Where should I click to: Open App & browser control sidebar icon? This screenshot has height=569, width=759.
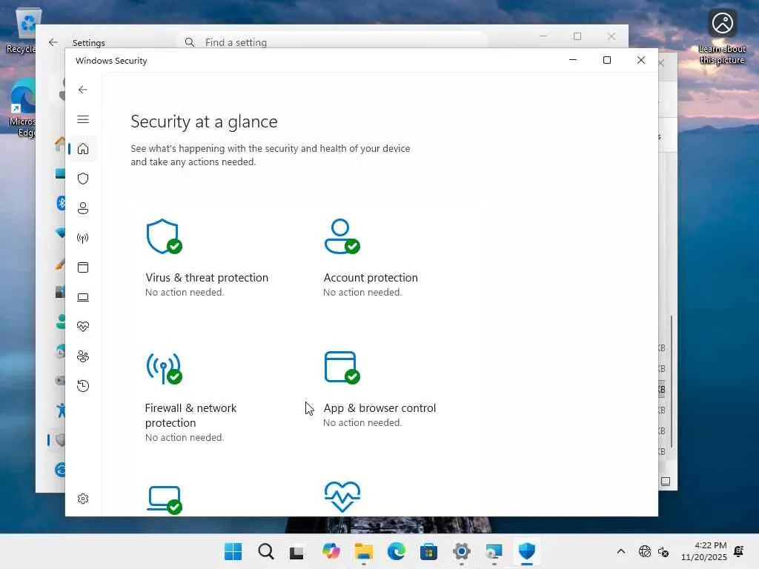point(83,267)
